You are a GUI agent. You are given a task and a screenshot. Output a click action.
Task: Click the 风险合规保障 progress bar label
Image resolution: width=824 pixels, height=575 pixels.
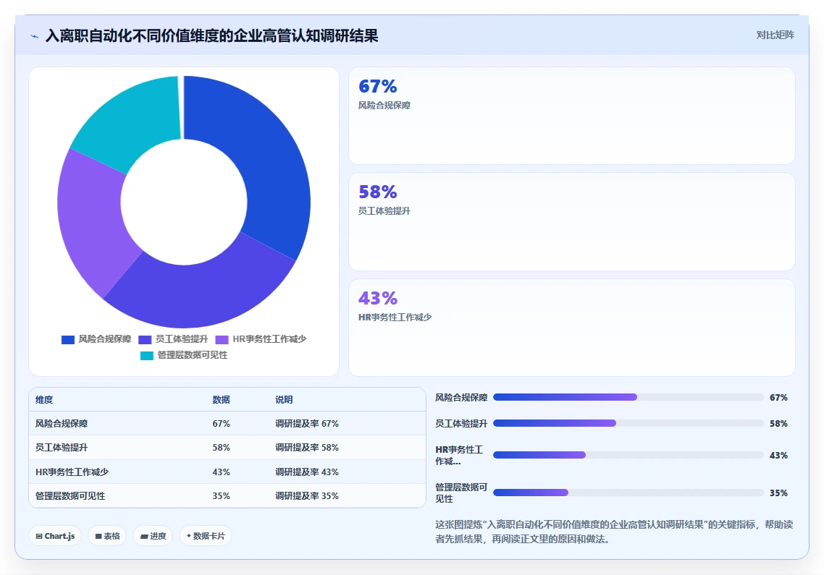[461, 398]
